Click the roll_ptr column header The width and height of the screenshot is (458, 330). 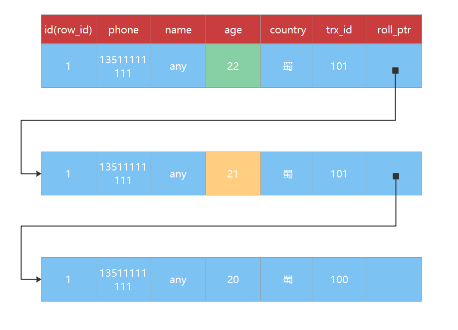click(x=394, y=29)
